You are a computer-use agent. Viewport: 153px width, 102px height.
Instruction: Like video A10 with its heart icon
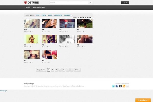[31, 31]
